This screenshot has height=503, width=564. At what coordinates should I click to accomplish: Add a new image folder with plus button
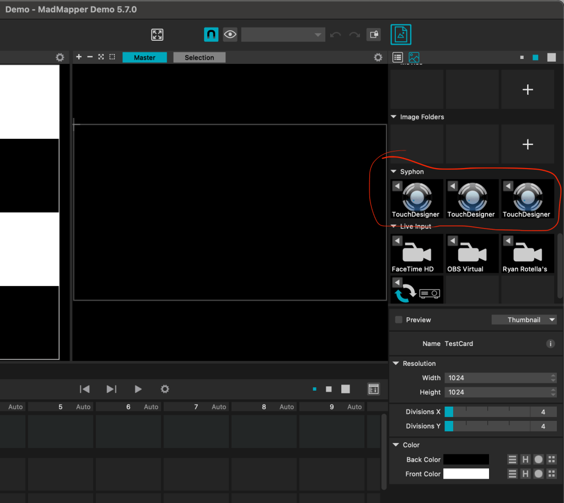point(528,144)
